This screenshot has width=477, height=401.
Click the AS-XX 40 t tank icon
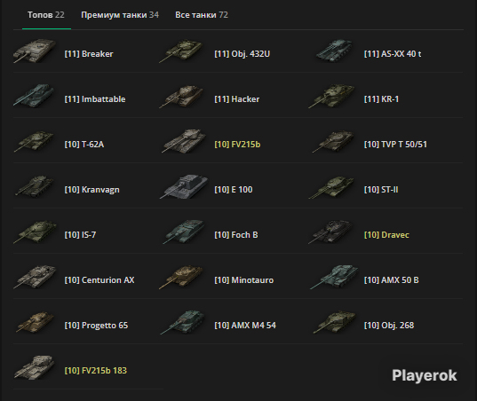[x=334, y=51]
